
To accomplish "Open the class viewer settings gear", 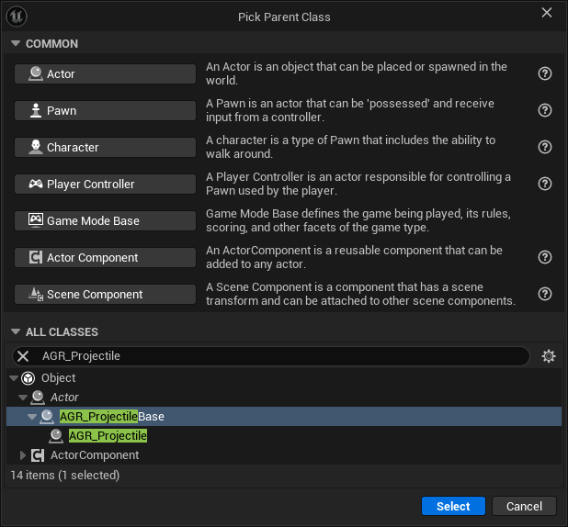I will pyautogui.click(x=549, y=356).
